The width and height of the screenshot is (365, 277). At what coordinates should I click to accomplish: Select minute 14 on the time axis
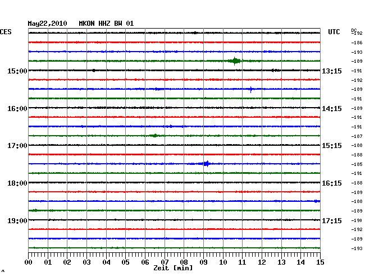point(301,262)
